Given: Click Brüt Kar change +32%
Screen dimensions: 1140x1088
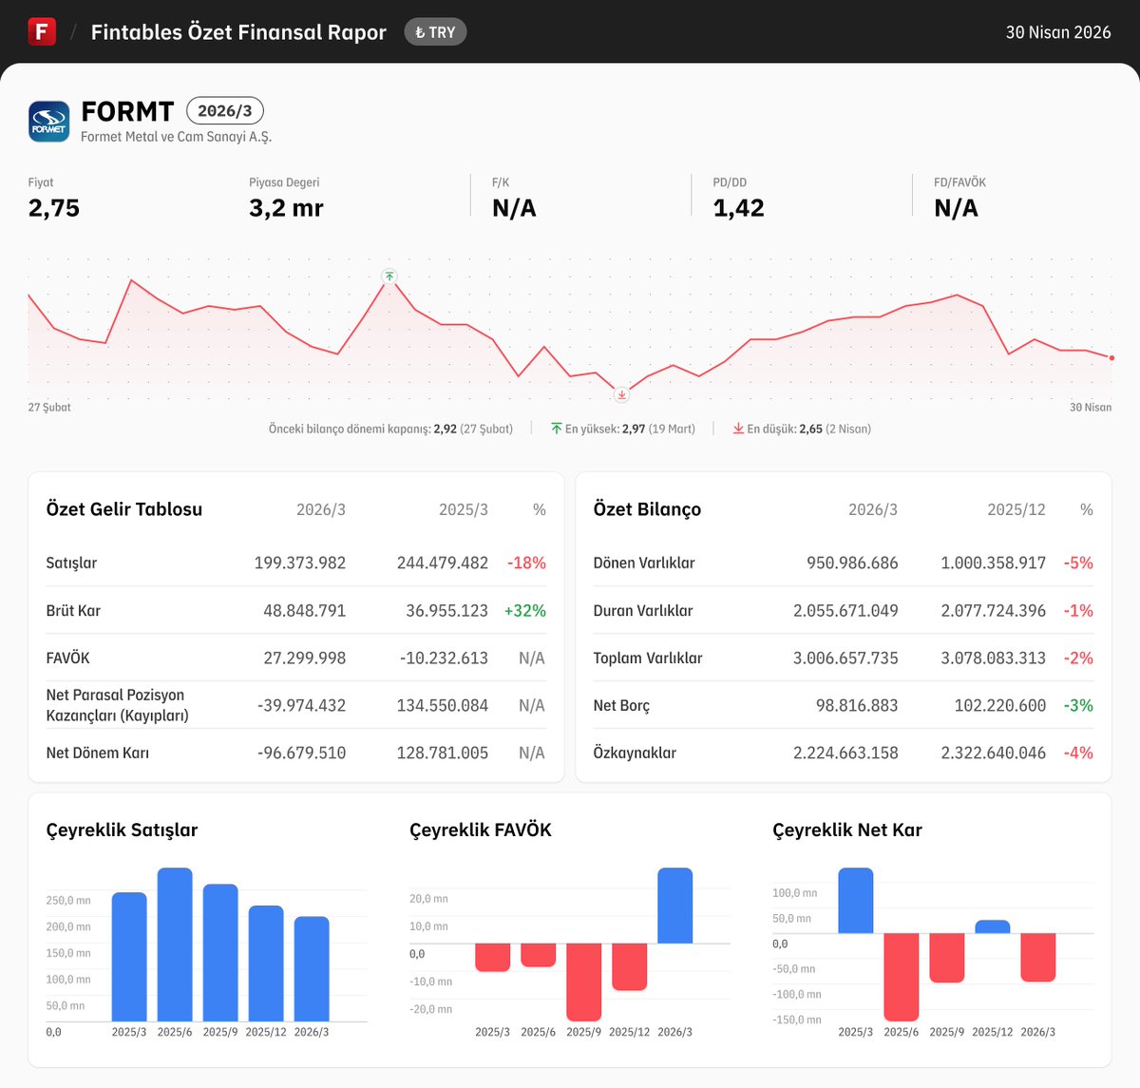Looking at the screenshot, I should pos(524,610).
